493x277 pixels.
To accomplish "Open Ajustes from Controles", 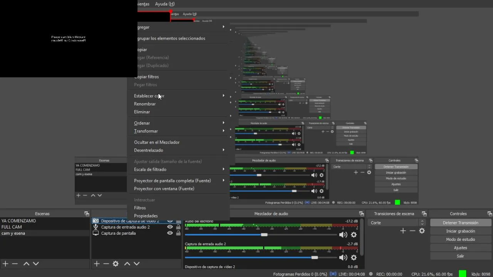I will coord(461,248).
